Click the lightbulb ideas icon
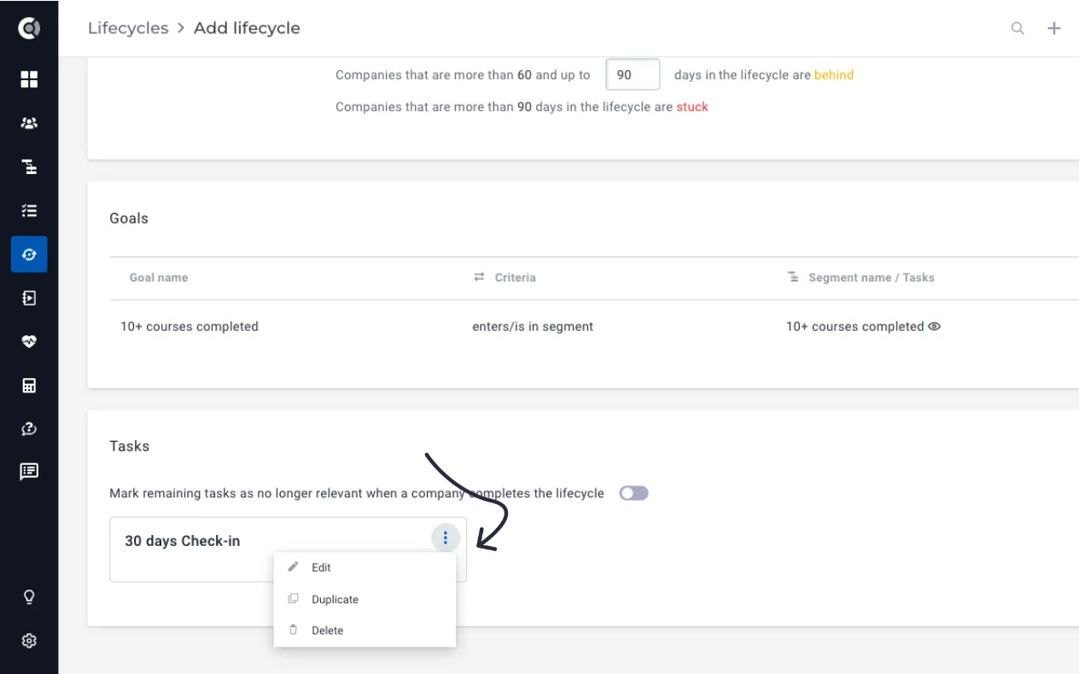The width and height of the screenshot is (1079, 674). tap(29, 597)
